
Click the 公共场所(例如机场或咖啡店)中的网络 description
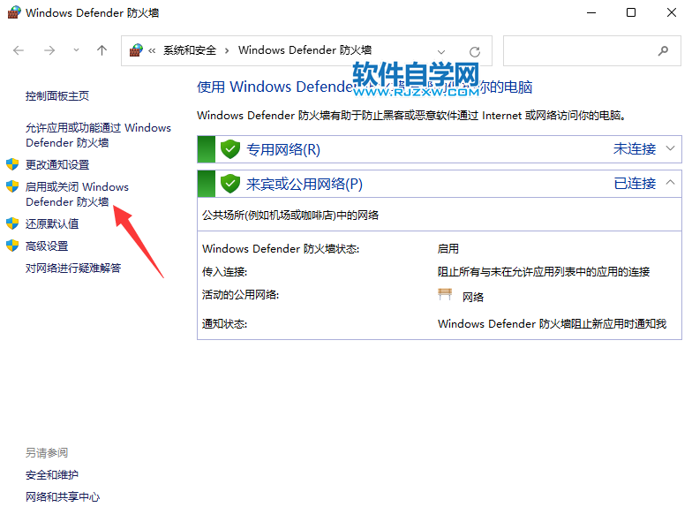tap(290, 216)
